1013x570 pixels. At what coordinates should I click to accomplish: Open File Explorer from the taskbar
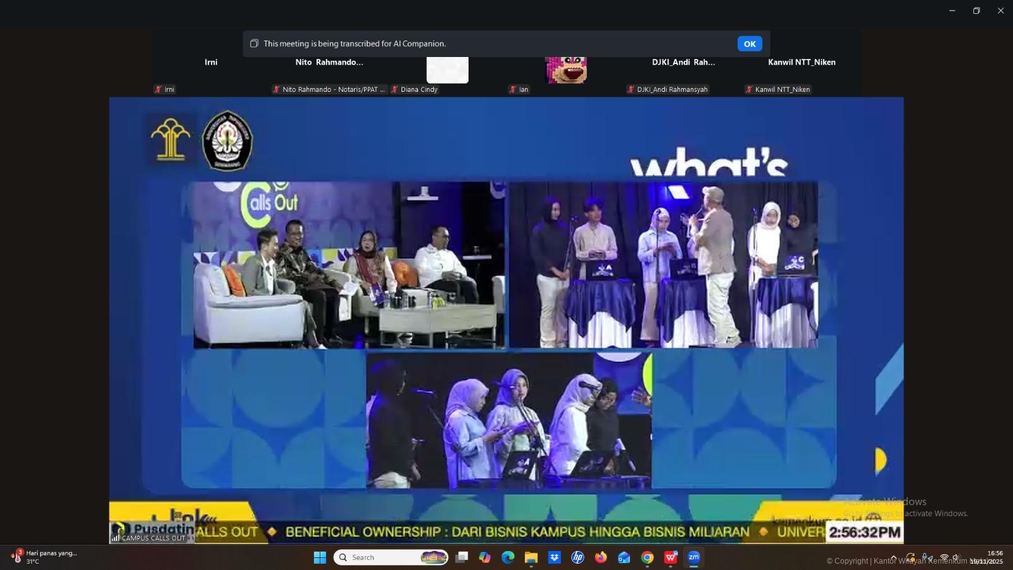coord(531,557)
